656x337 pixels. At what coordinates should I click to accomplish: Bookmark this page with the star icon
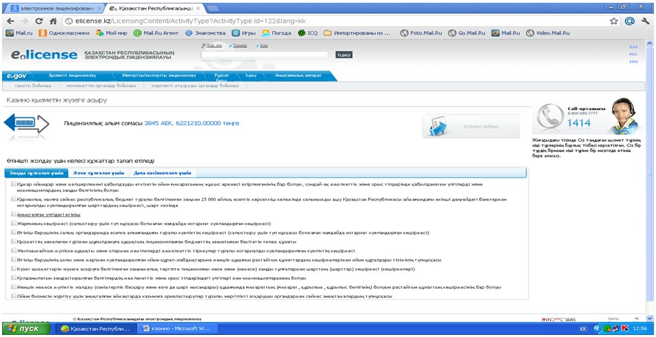click(x=614, y=21)
